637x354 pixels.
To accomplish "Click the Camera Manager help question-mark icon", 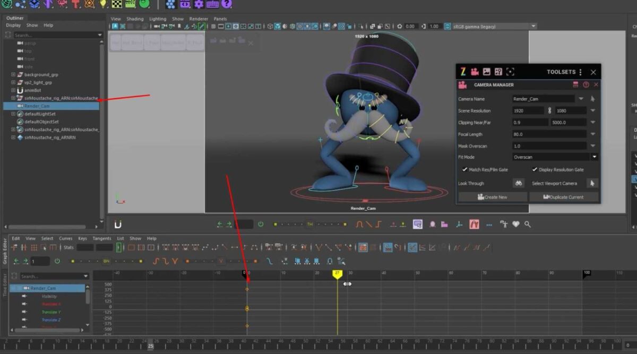I will coord(586,85).
